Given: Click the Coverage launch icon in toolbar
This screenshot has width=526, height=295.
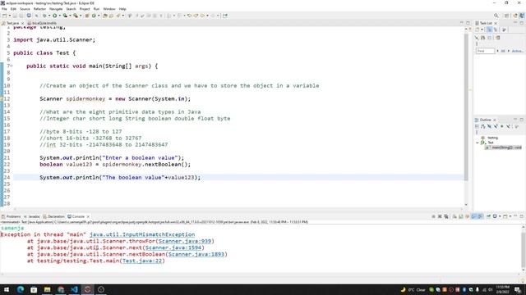Looking at the screenshot, I should click(65, 16).
